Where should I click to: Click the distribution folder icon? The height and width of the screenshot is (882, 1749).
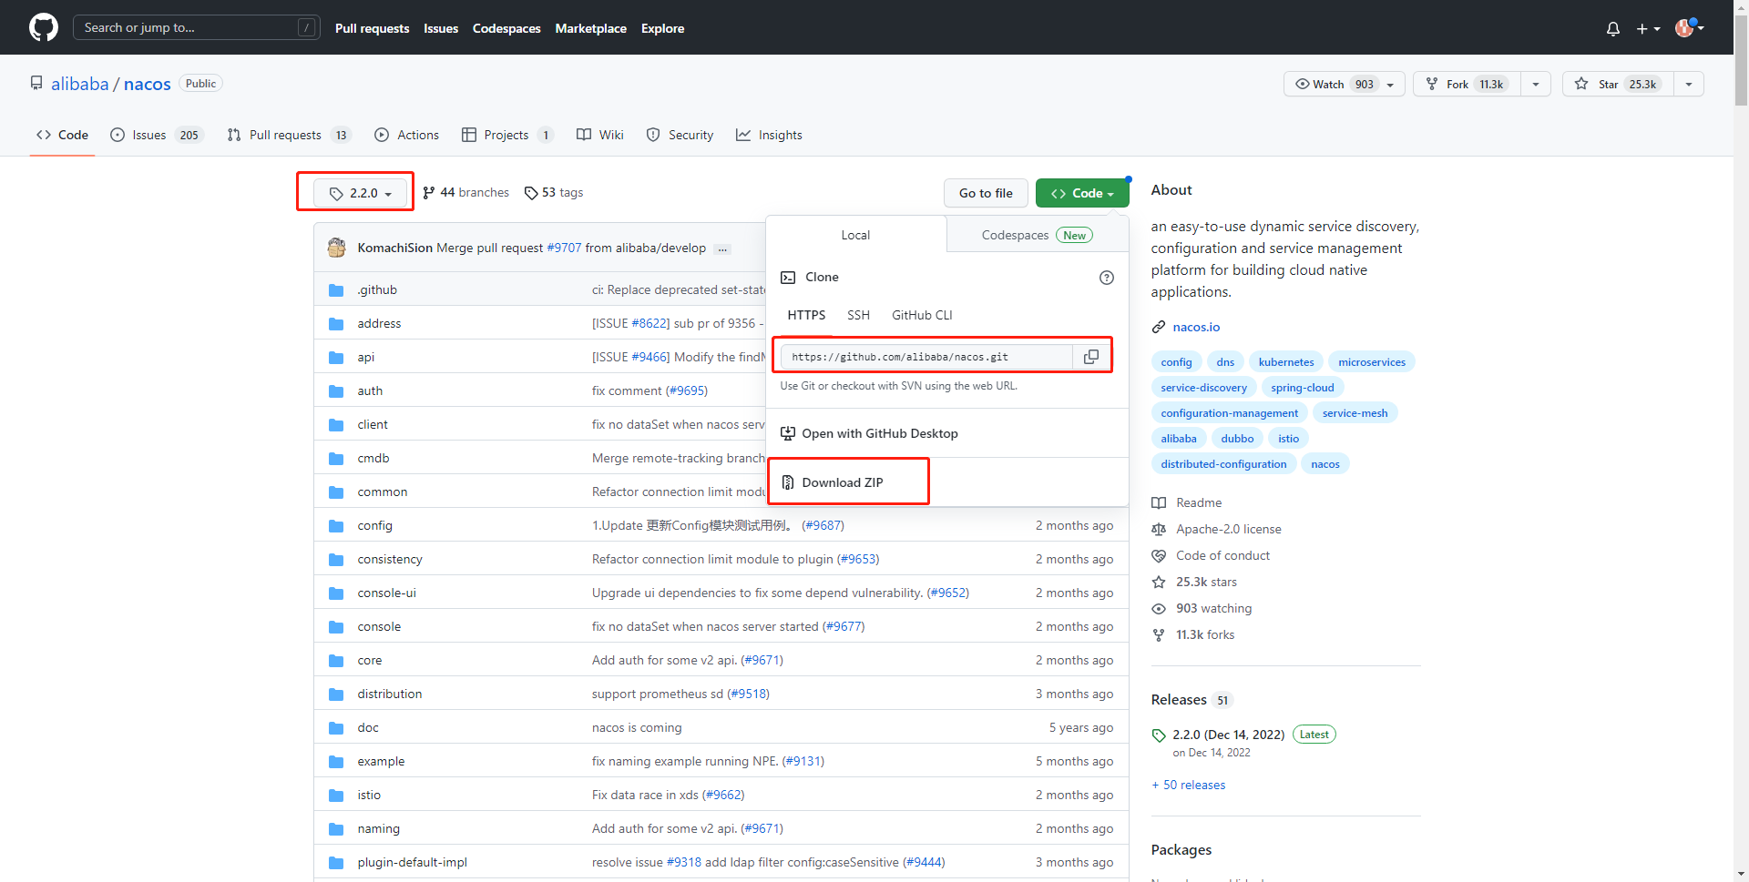336,694
